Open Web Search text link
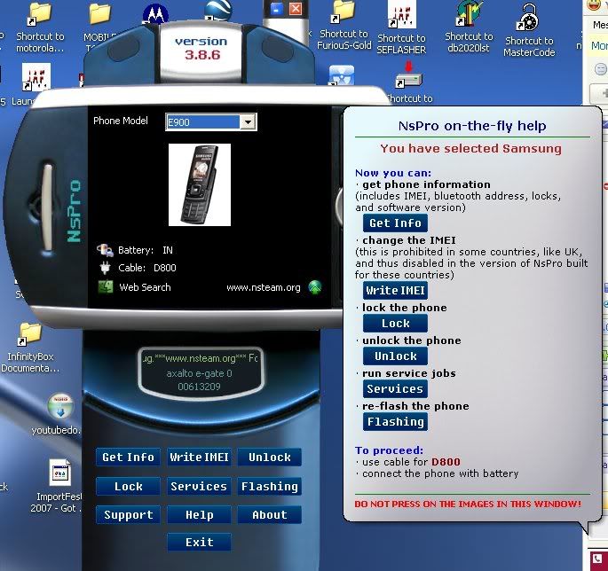608x571 pixels. click(145, 287)
